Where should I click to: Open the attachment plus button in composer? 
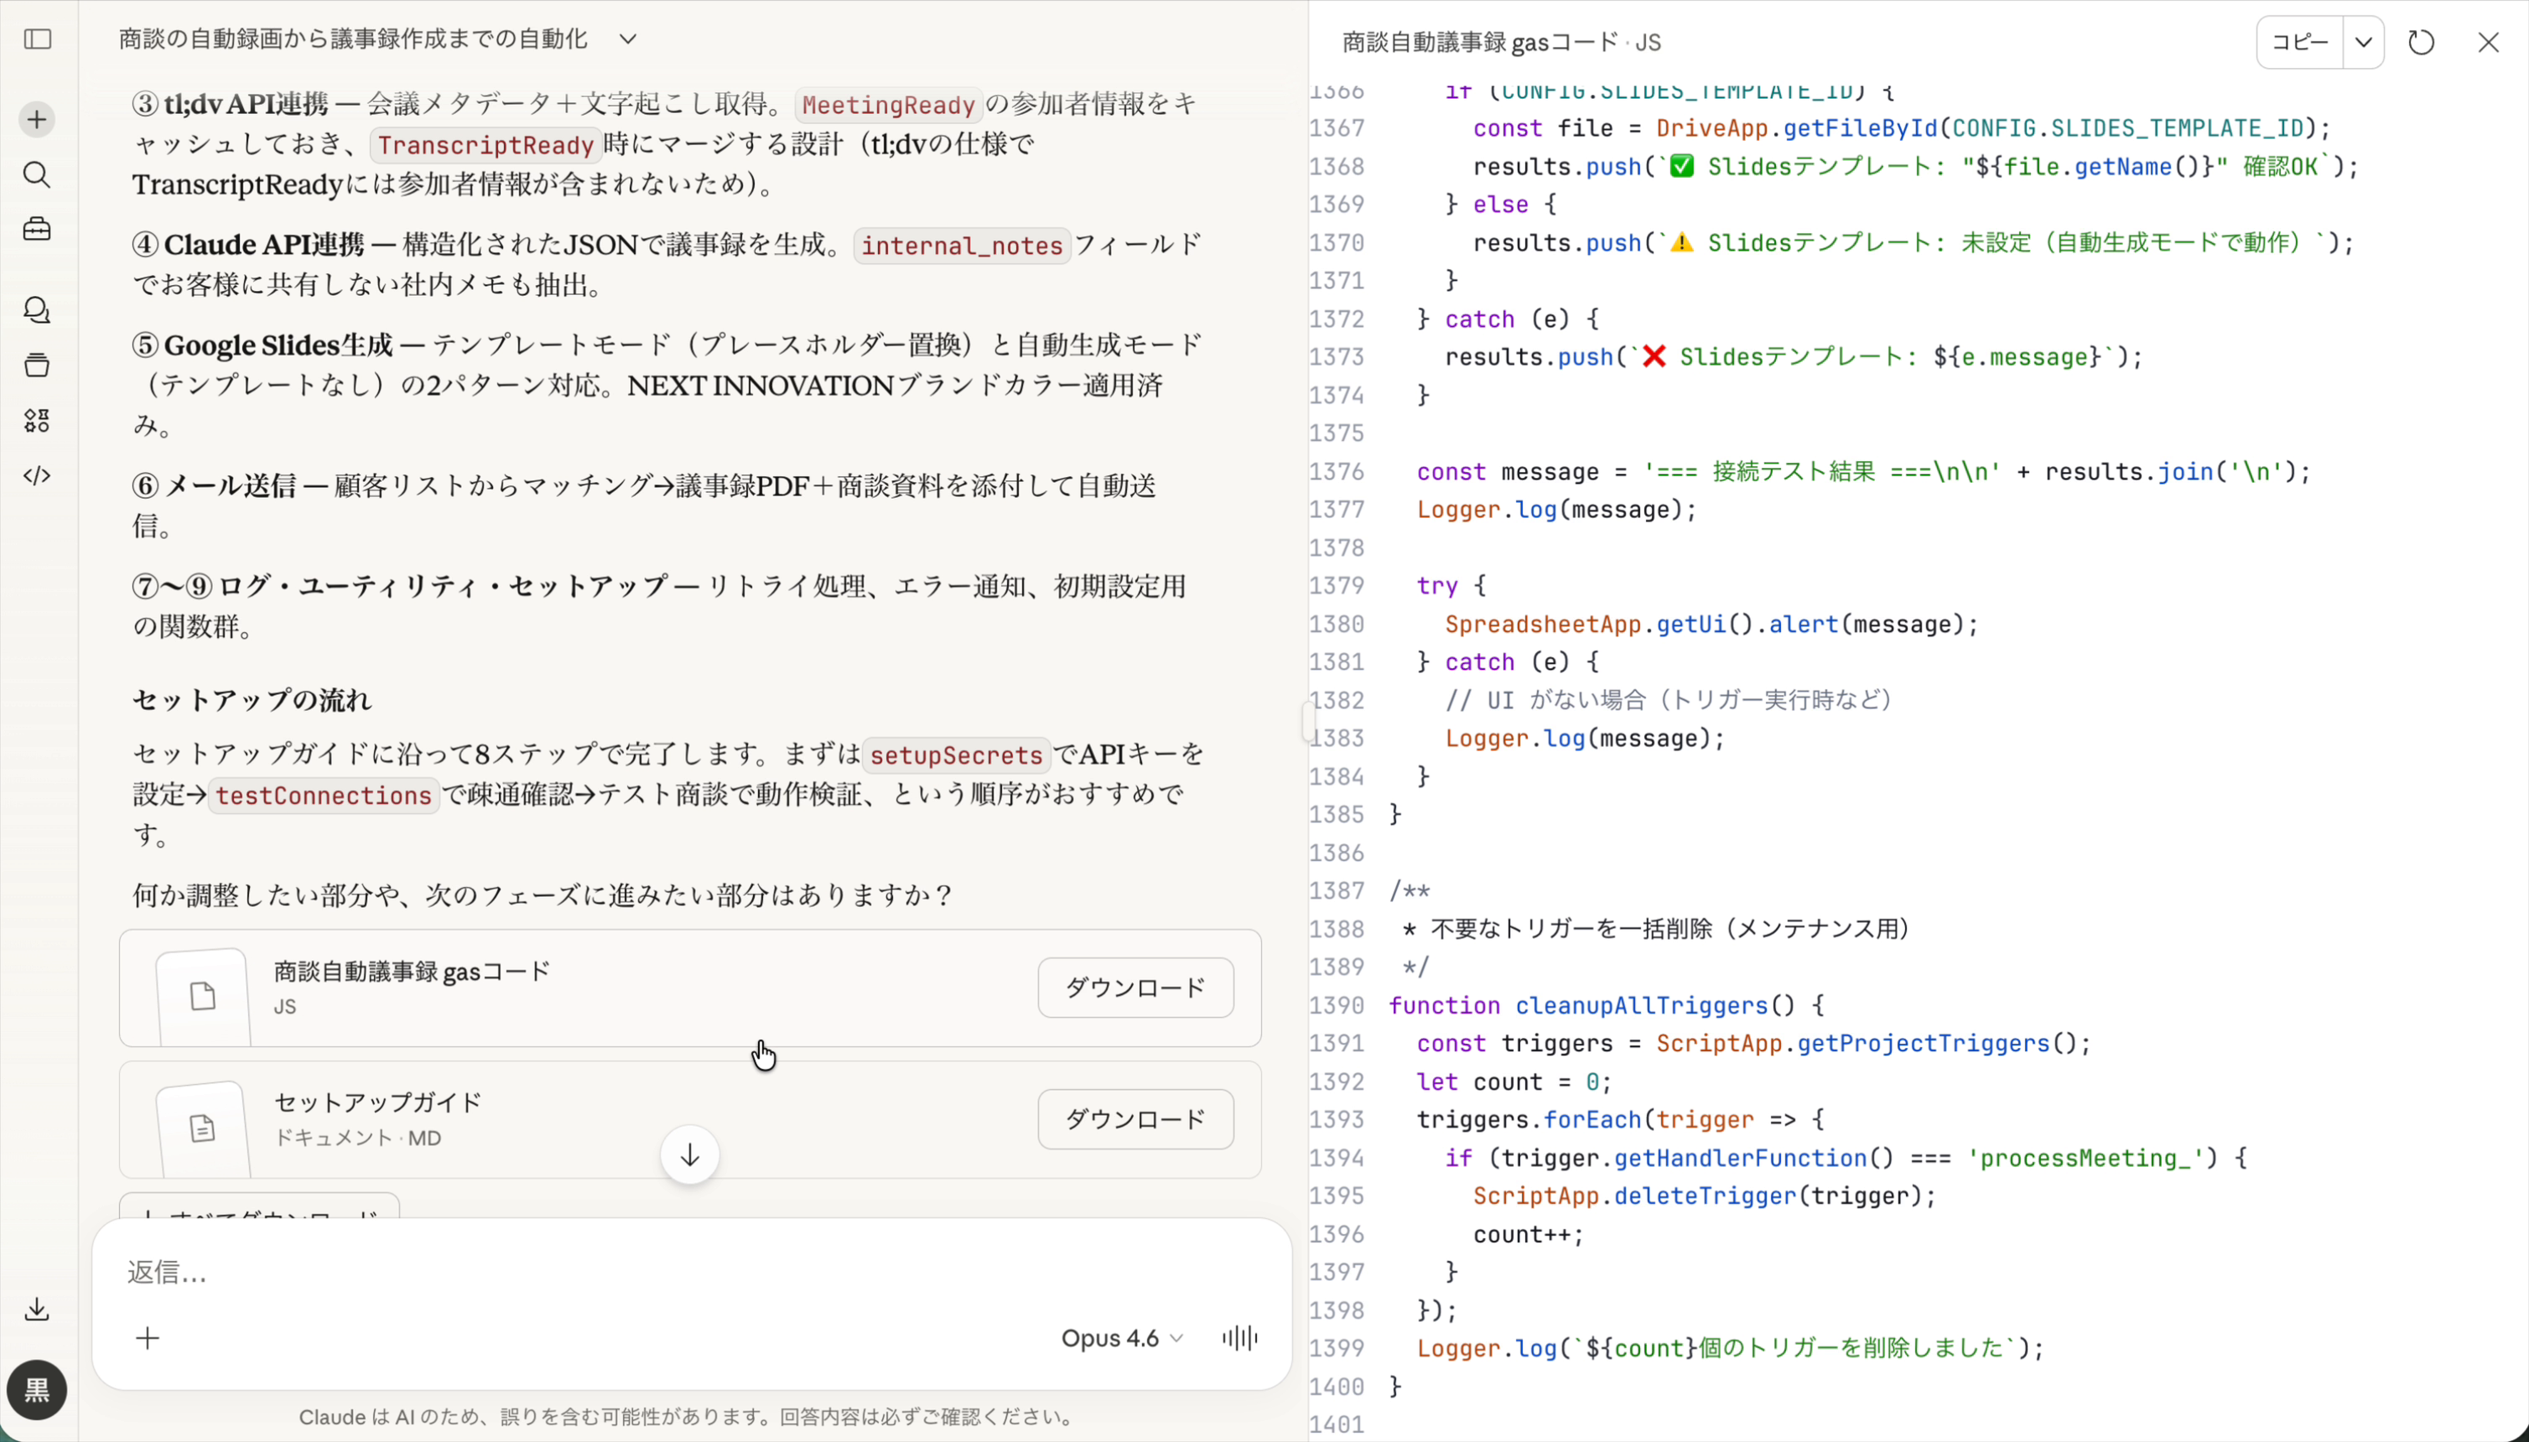click(147, 1338)
